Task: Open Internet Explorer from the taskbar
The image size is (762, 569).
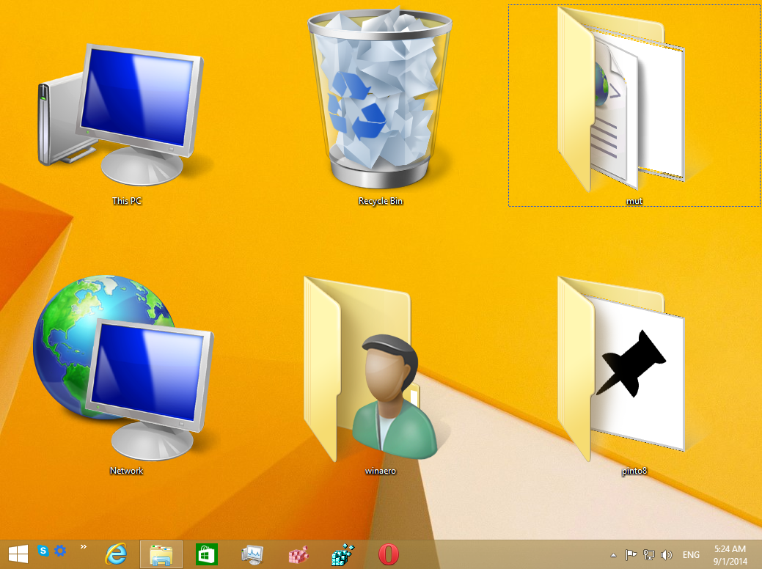Action: tap(117, 555)
